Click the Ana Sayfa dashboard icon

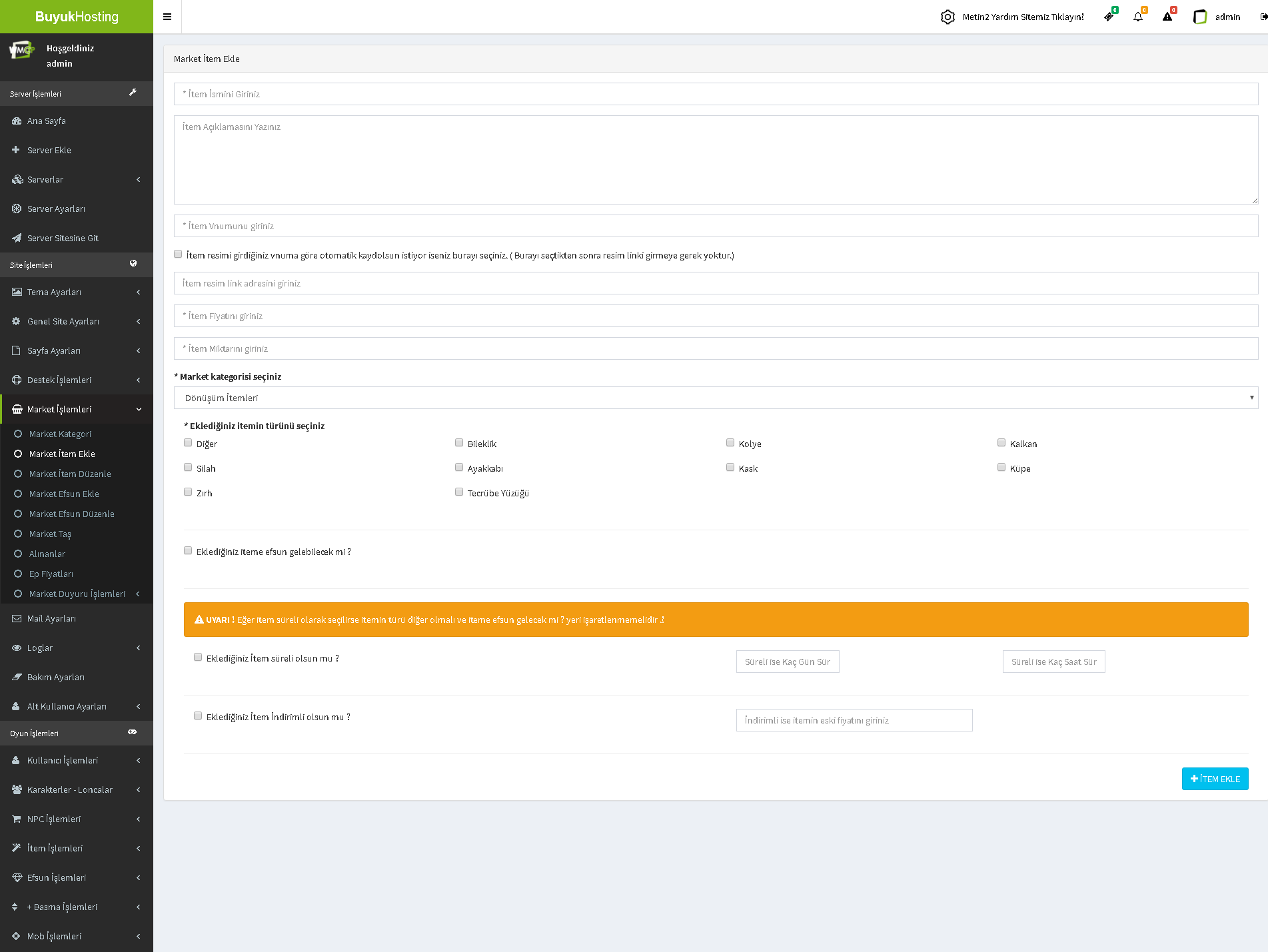pyautogui.click(x=17, y=121)
